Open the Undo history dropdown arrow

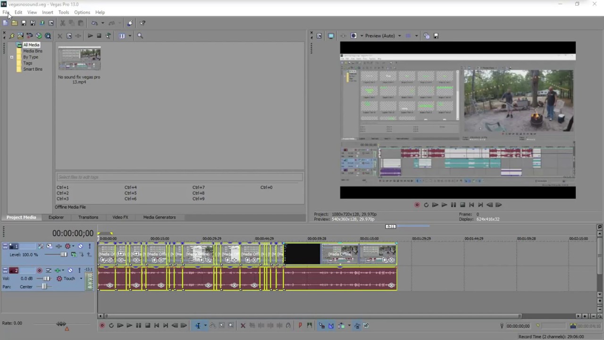tap(102, 23)
